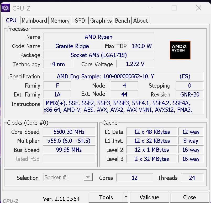Select the processor name field 'AMD Ryzen'
This screenshot has height=203, width=211.
pyautogui.click(x=99, y=37)
